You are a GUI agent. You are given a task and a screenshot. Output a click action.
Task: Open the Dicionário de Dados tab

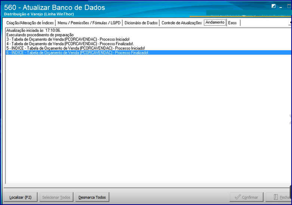[141, 23]
